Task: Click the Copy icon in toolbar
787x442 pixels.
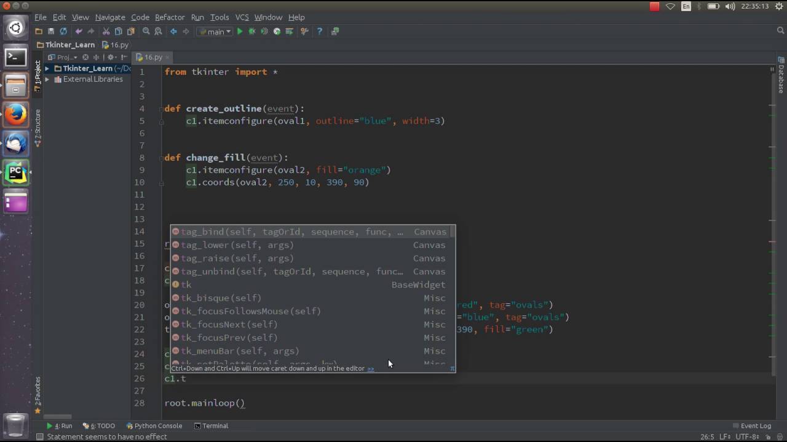Action: 118,31
